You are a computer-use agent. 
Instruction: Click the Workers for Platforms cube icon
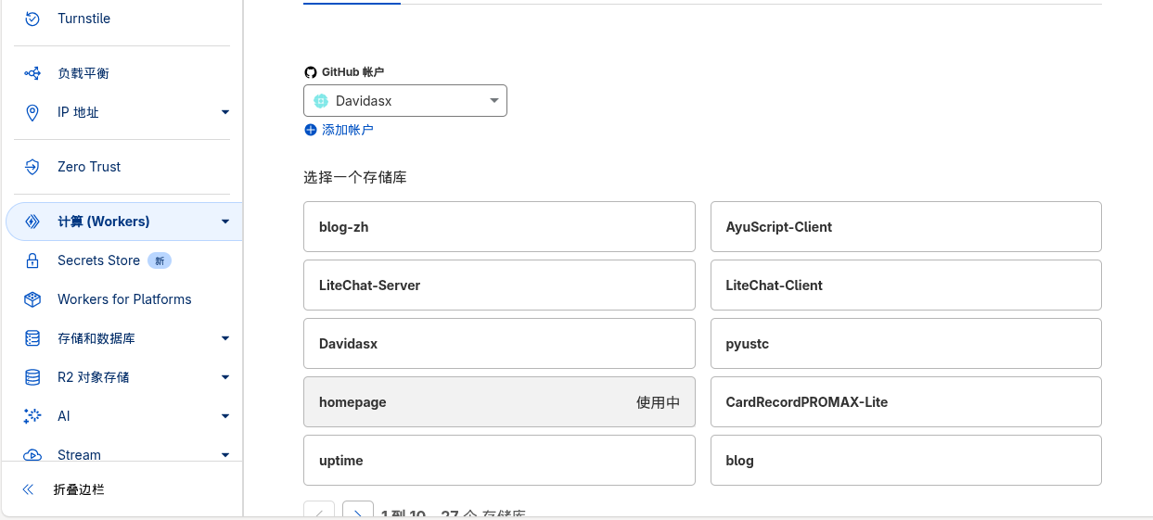pyautogui.click(x=32, y=299)
